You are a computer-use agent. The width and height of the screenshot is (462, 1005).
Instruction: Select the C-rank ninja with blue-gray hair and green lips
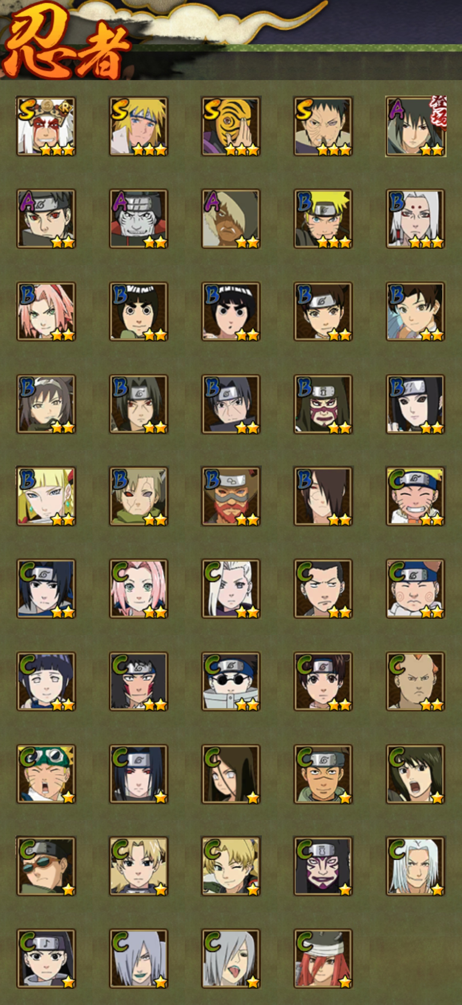pyautogui.click(x=138, y=959)
